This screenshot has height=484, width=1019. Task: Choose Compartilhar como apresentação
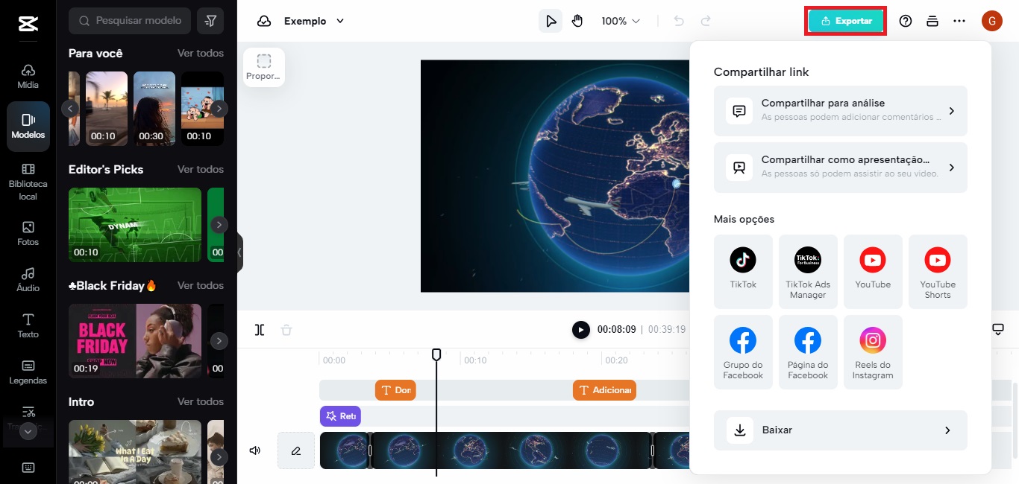tap(841, 168)
